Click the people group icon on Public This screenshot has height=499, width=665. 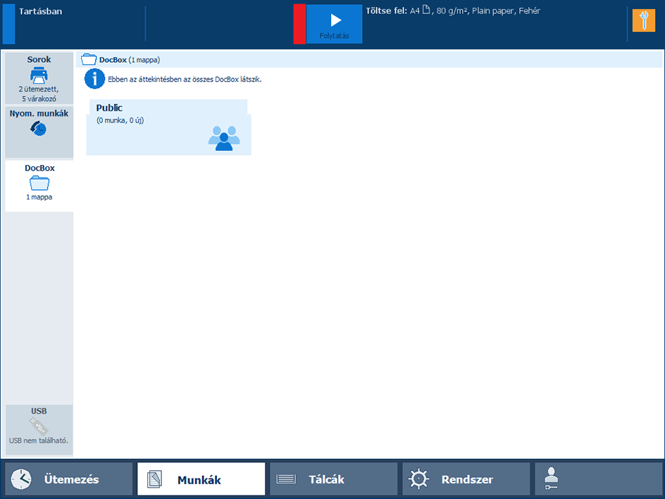point(224,137)
